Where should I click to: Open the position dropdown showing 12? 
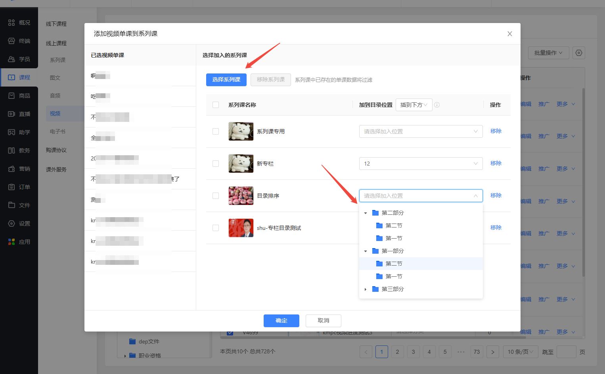420,164
